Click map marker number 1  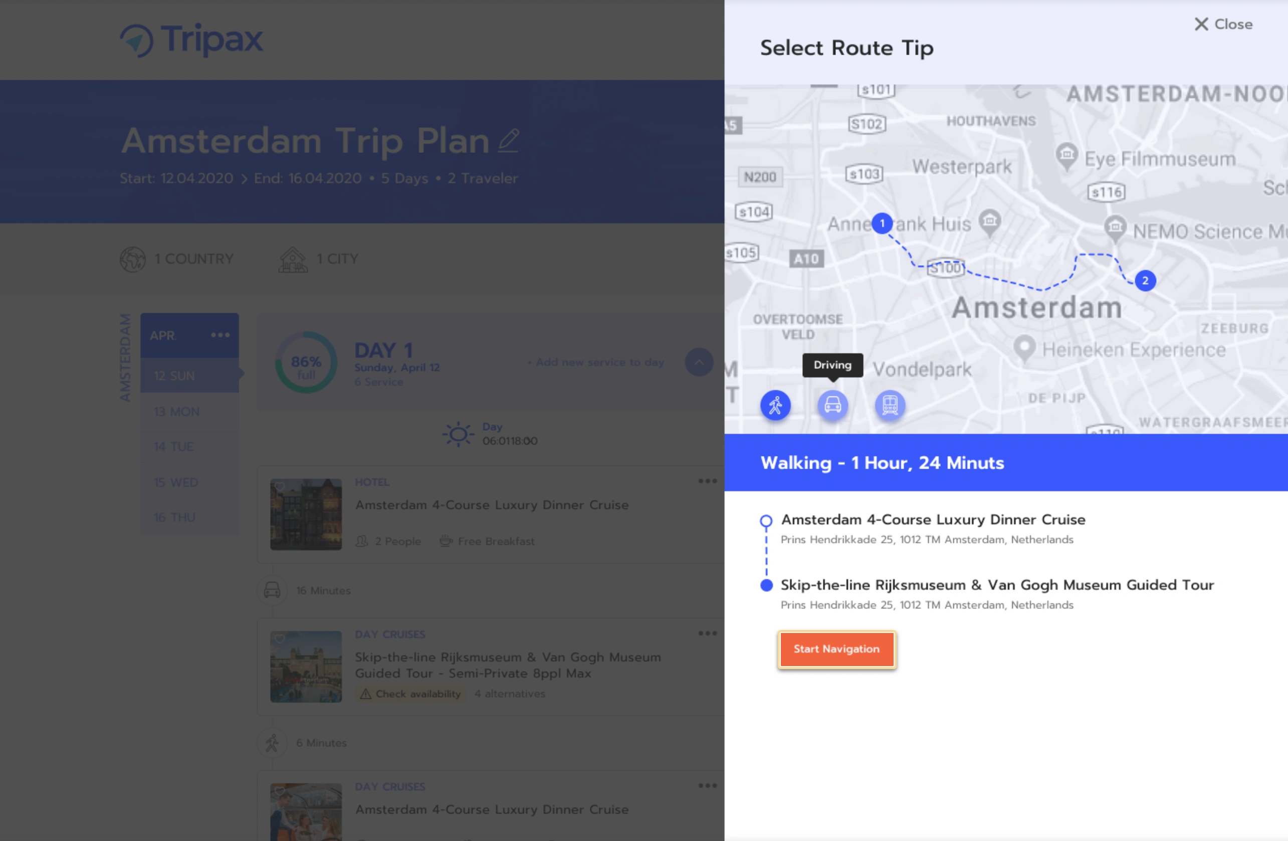[x=882, y=223]
